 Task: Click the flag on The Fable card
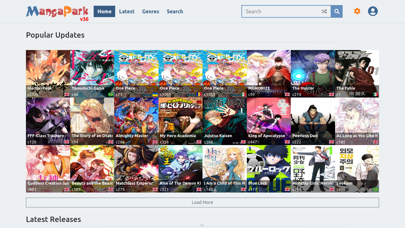click(x=376, y=94)
